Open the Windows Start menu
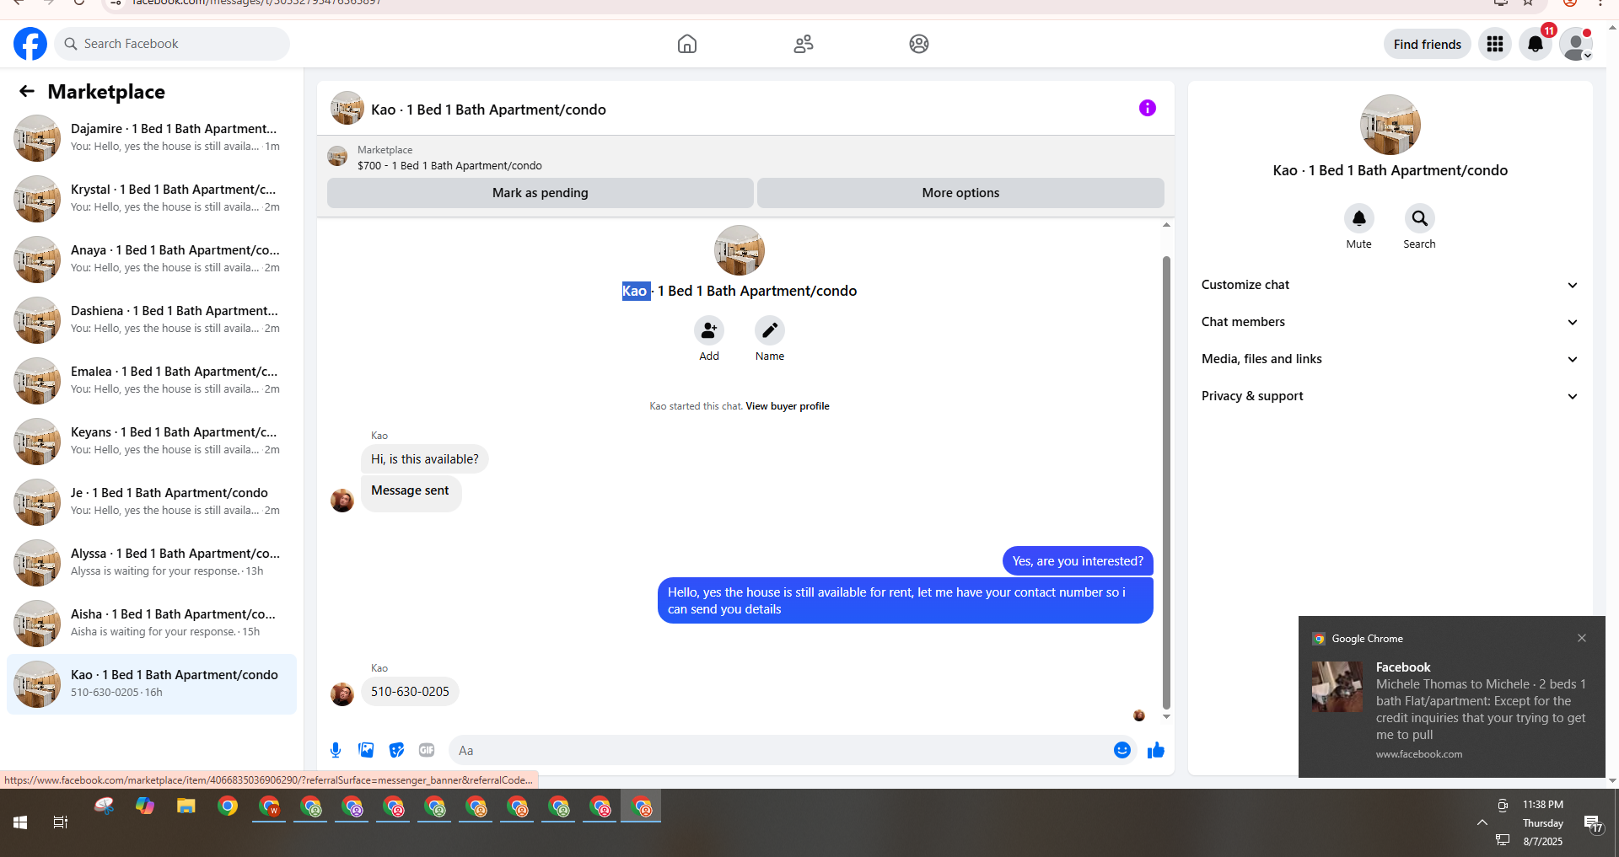 (20, 822)
